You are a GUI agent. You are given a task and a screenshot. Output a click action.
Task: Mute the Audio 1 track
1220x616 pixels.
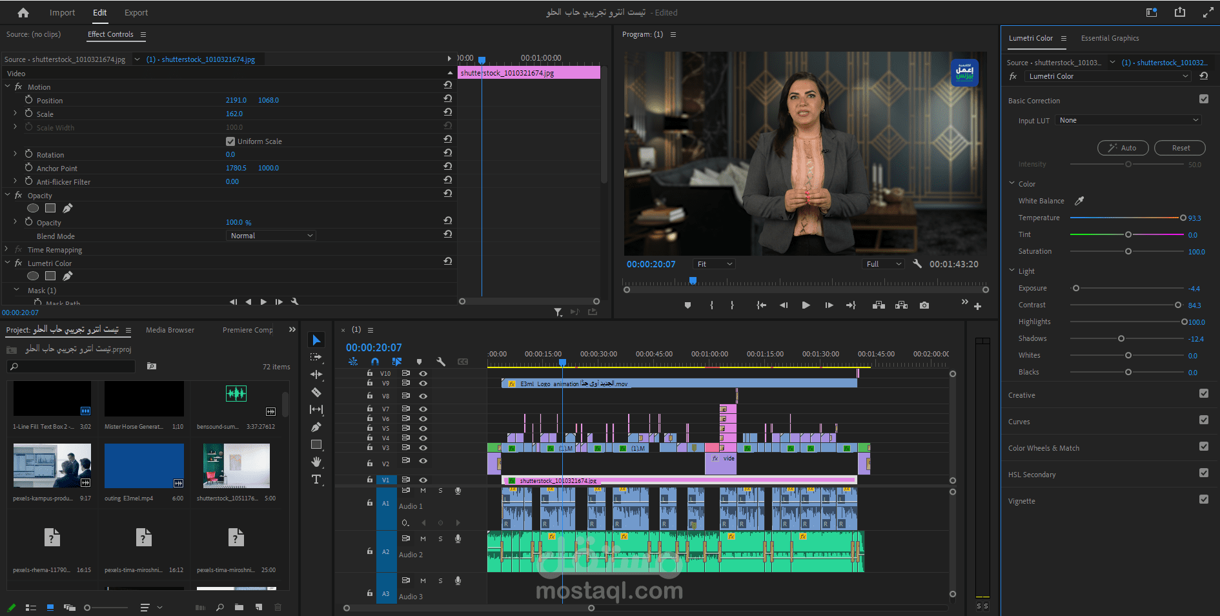pyautogui.click(x=423, y=491)
